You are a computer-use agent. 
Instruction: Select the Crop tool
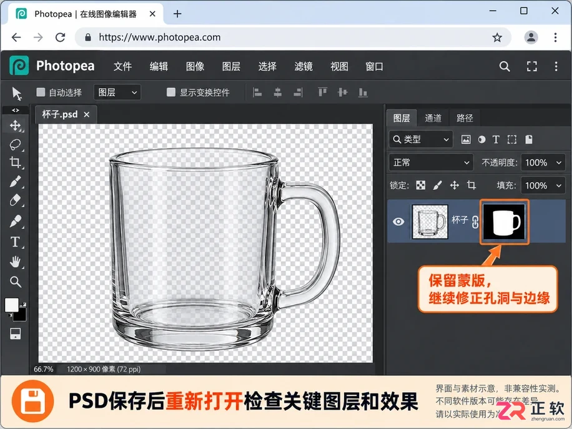pyautogui.click(x=16, y=162)
